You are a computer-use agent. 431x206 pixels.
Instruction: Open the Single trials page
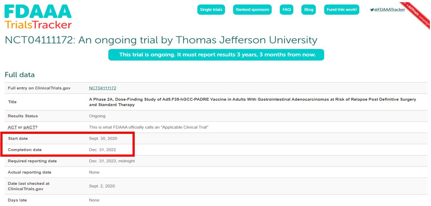coord(211,10)
